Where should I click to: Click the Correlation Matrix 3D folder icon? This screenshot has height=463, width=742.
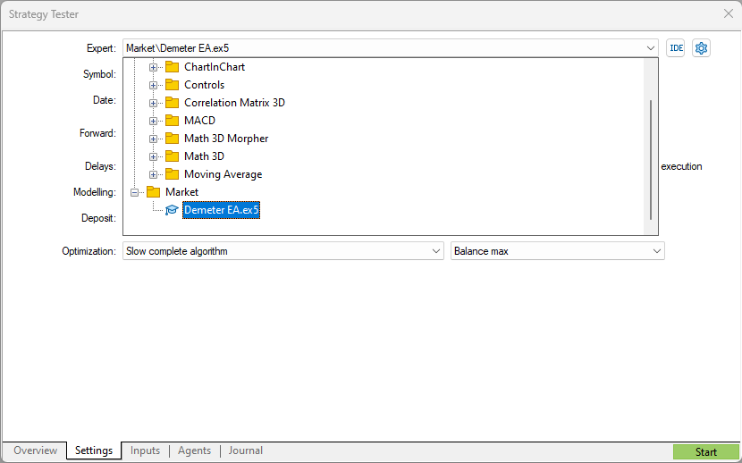[172, 103]
